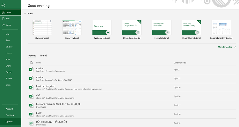Click the More templates arrow icon
The image size is (239, 127).
[x=235, y=47]
